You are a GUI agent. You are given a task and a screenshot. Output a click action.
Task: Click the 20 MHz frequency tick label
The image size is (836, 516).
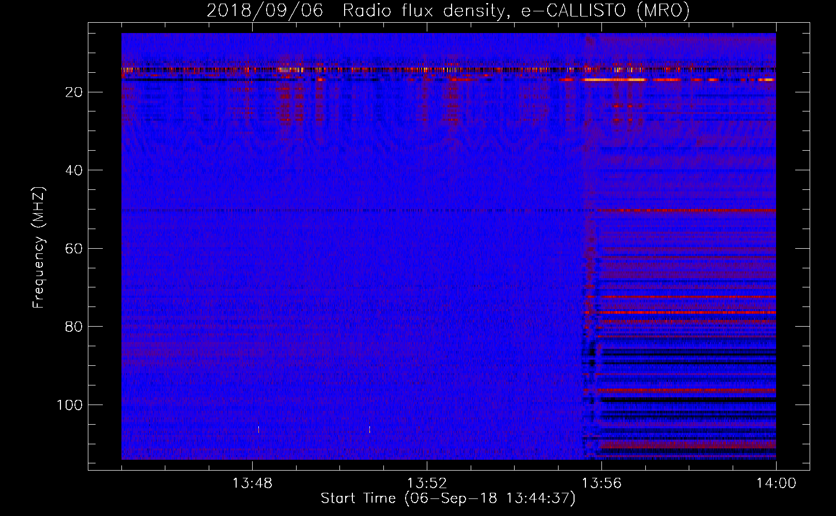(74, 92)
